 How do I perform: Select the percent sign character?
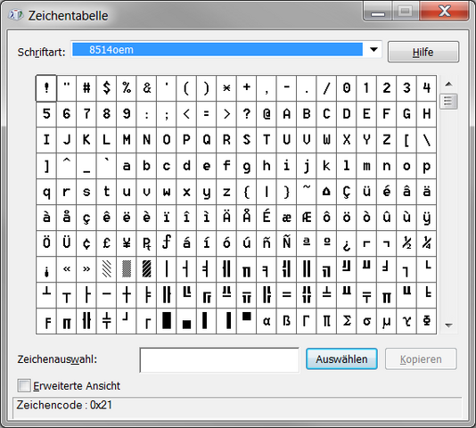pyautogui.click(x=127, y=88)
